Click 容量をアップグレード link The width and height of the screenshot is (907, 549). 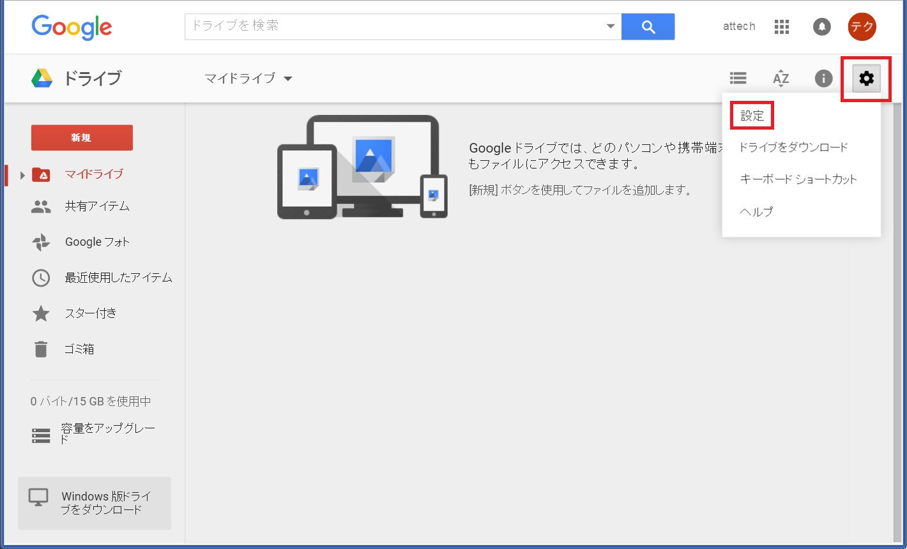(108, 434)
